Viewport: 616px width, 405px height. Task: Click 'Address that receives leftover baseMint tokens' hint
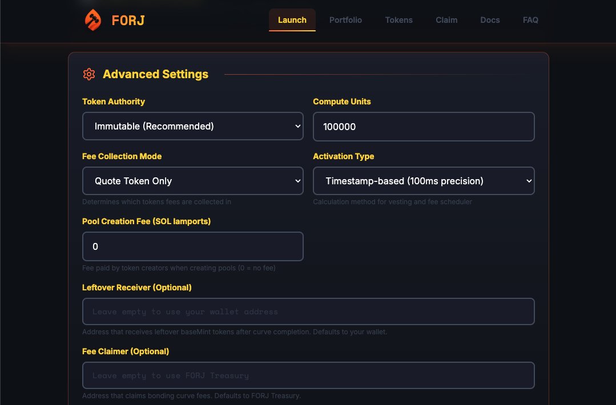coord(235,332)
